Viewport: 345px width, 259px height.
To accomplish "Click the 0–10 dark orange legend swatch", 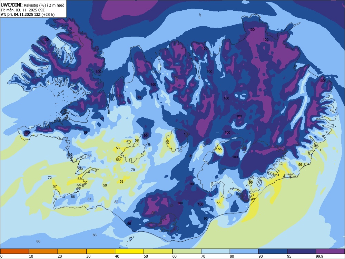I will point(14,251).
